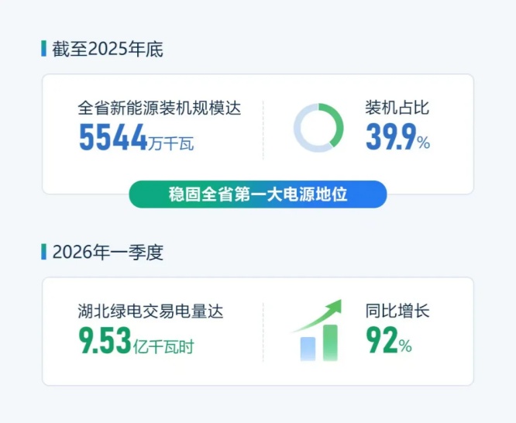Image resolution: width=516 pixels, height=423 pixels.
Task: Select the heading 2026年一季度
Action: tap(108, 252)
